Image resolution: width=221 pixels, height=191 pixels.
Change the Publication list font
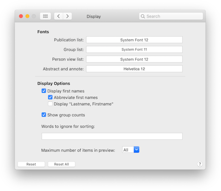(x=134, y=40)
